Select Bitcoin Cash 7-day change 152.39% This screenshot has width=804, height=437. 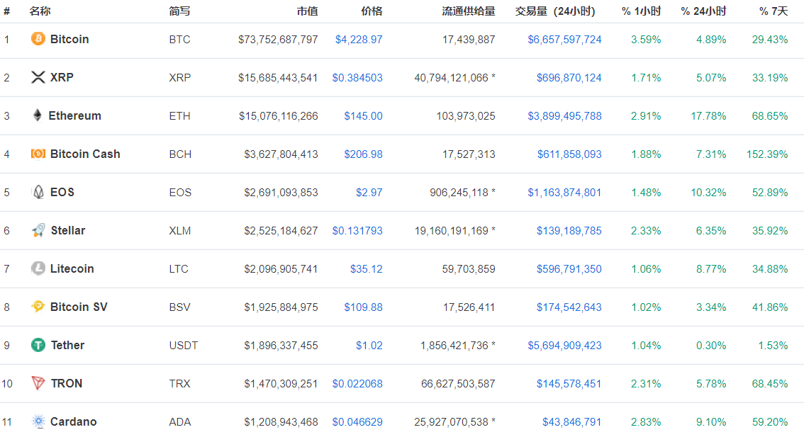(767, 154)
